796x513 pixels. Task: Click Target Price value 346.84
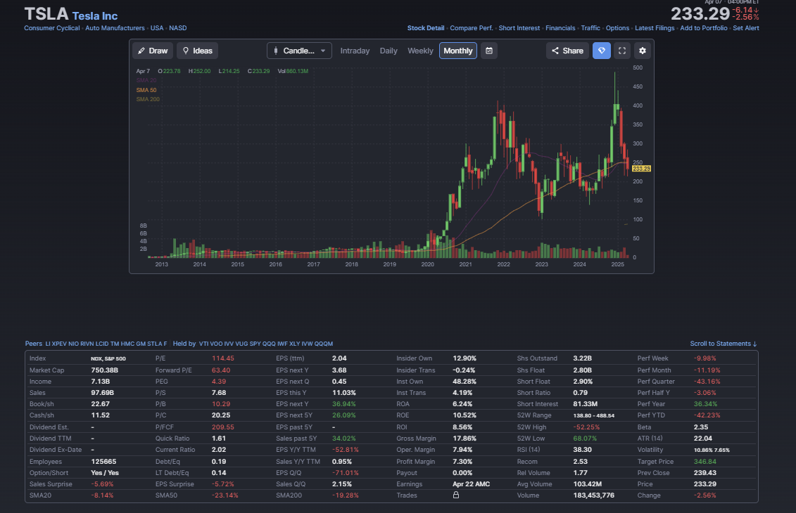coord(705,461)
